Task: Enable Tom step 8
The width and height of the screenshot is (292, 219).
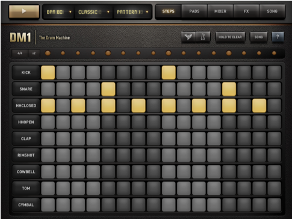Action: pyautogui.click(x=154, y=188)
